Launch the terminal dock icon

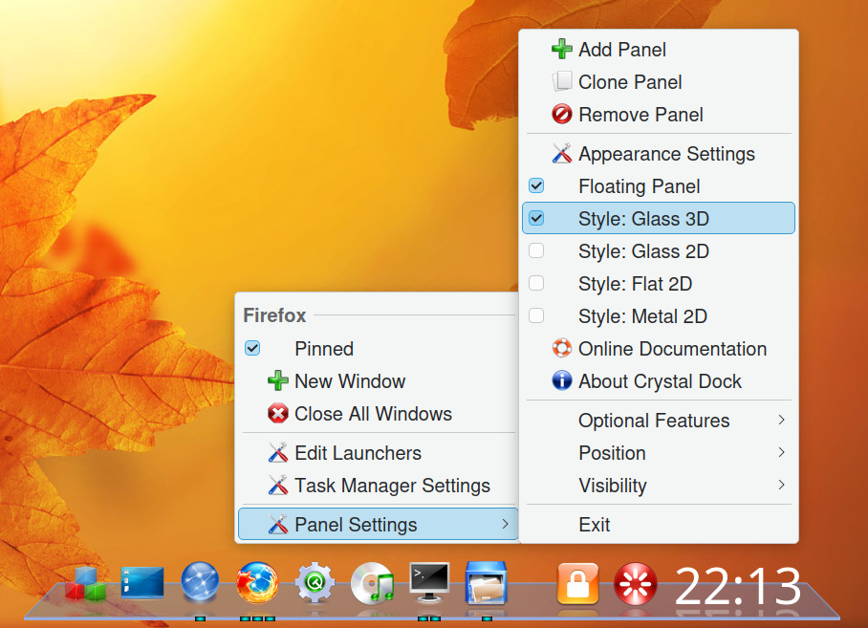429,582
